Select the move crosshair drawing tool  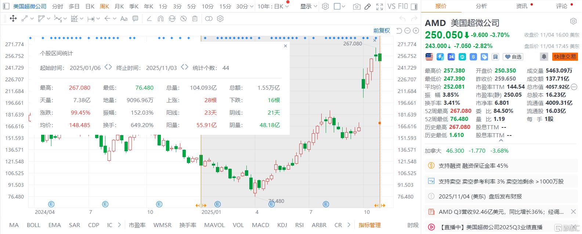point(13,19)
